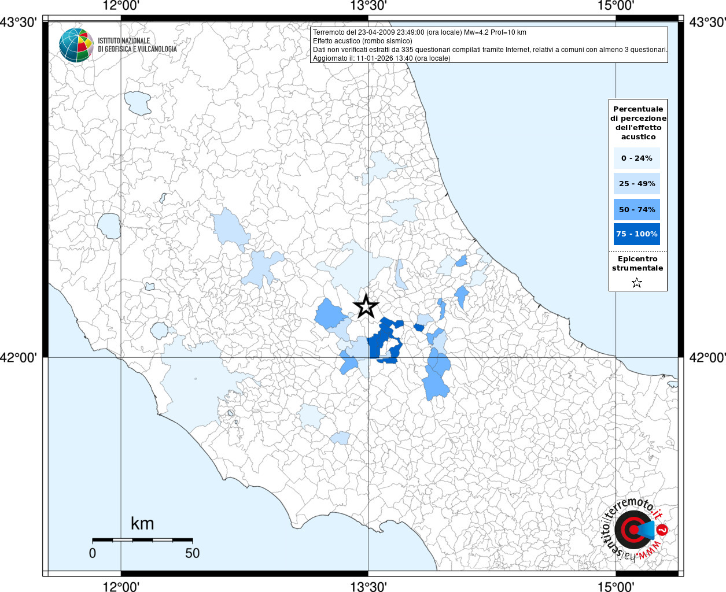Click the 'Aggiornato il: 11-01-2026' line
Viewport: 726px width, 592px height.
[381, 58]
